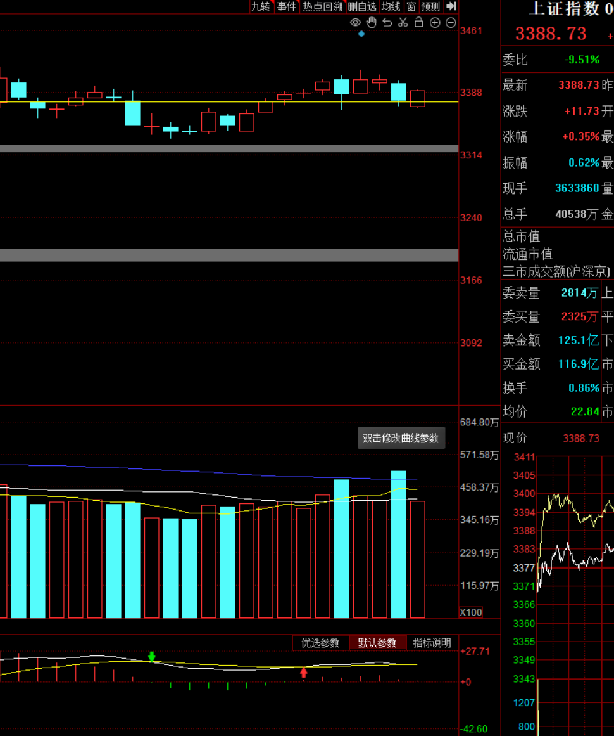Screen dimensions: 614x736
Task: Click 删自选 to remove from watchlist
Action: pos(362,6)
